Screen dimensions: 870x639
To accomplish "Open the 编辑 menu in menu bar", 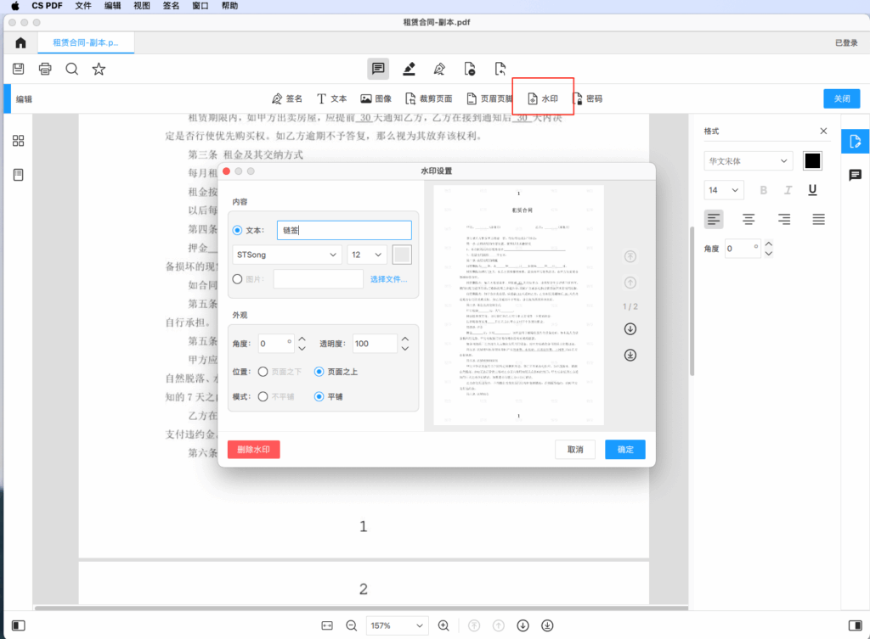I will 113,6.
